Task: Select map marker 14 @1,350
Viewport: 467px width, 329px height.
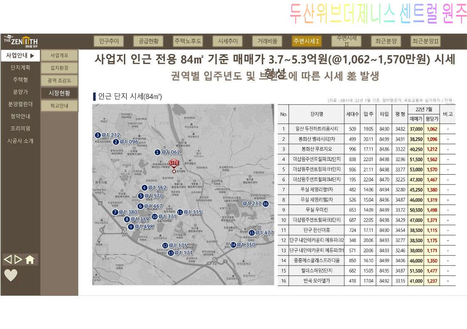Action: (x=243, y=245)
